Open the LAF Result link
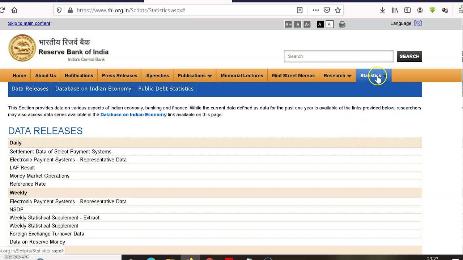 pos(22,168)
